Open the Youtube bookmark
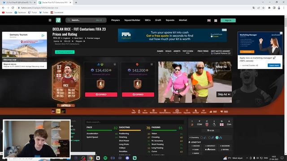 7,13
